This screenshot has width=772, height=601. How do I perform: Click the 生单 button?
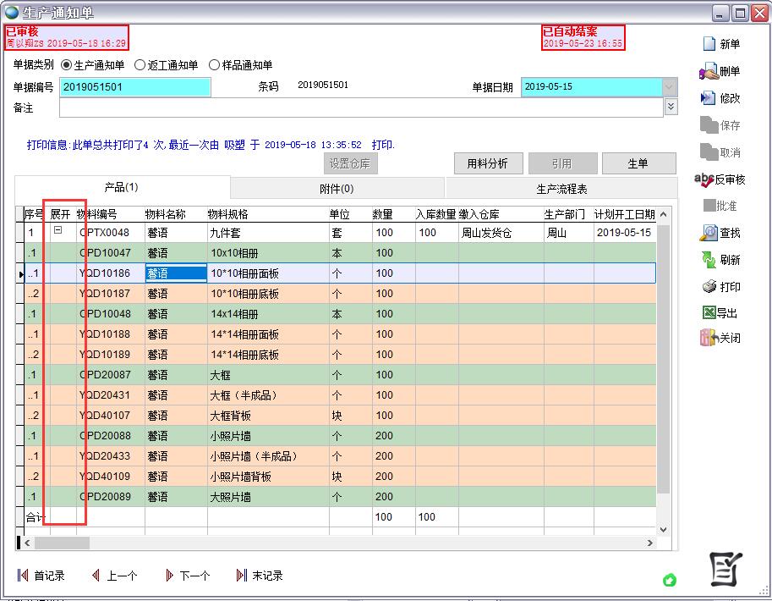click(x=638, y=163)
